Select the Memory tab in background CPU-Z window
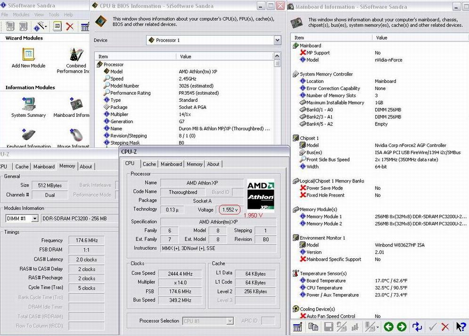The image size is (469, 336). coord(67,166)
